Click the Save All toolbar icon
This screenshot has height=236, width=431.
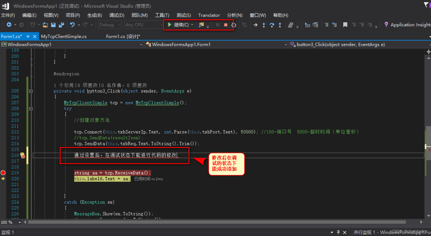[x=61, y=25]
